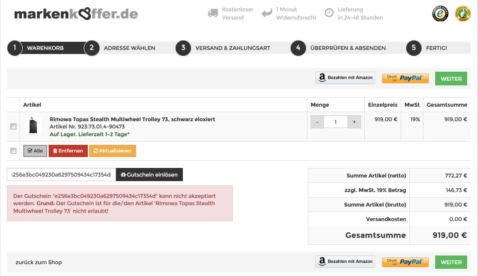Click the MwSt. amount 146,73 €
The image size is (478, 276).
pos(456,190)
